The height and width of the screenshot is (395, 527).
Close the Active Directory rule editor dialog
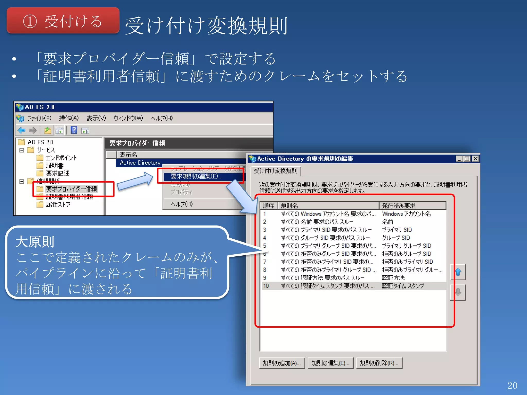[x=475, y=159]
